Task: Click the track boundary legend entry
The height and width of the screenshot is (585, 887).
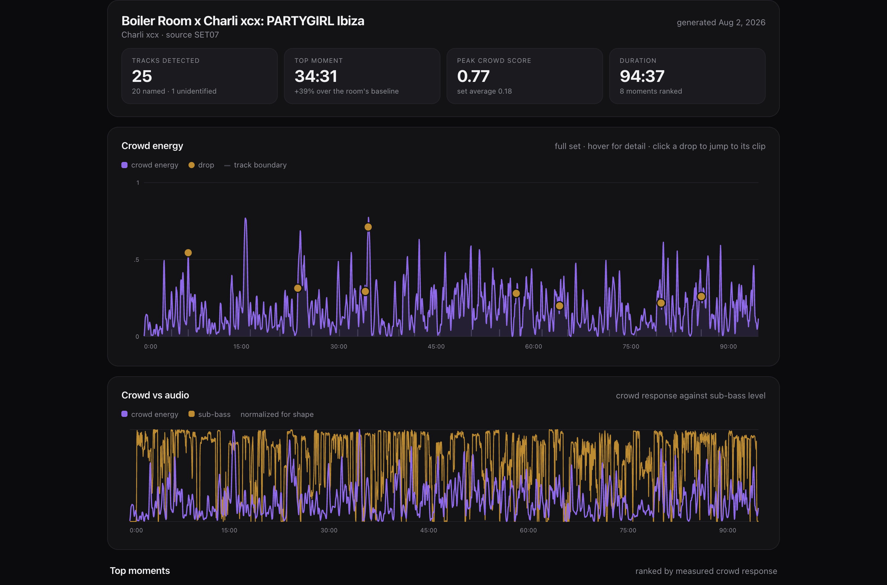Action: [255, 165]
